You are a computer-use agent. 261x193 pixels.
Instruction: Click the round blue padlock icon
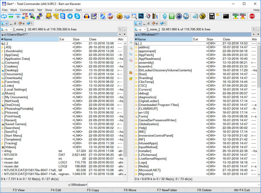[179, 16]
